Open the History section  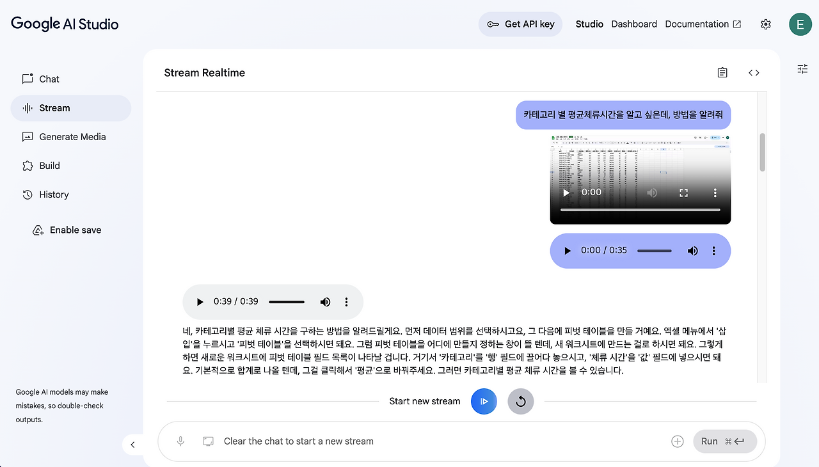pos(54,194)
